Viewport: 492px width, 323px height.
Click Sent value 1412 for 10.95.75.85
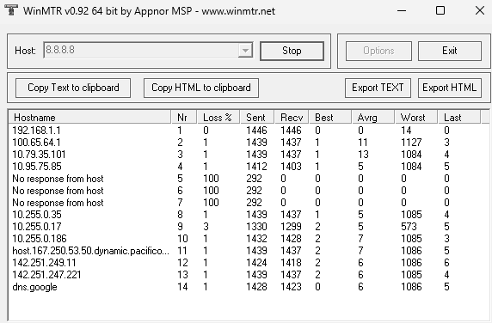point(256,167)
